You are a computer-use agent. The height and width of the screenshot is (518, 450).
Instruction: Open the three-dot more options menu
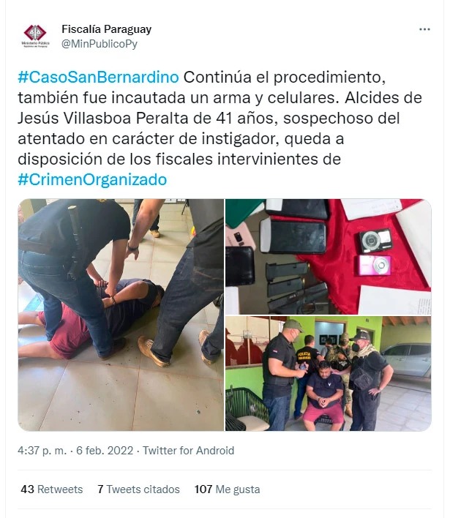424,29
